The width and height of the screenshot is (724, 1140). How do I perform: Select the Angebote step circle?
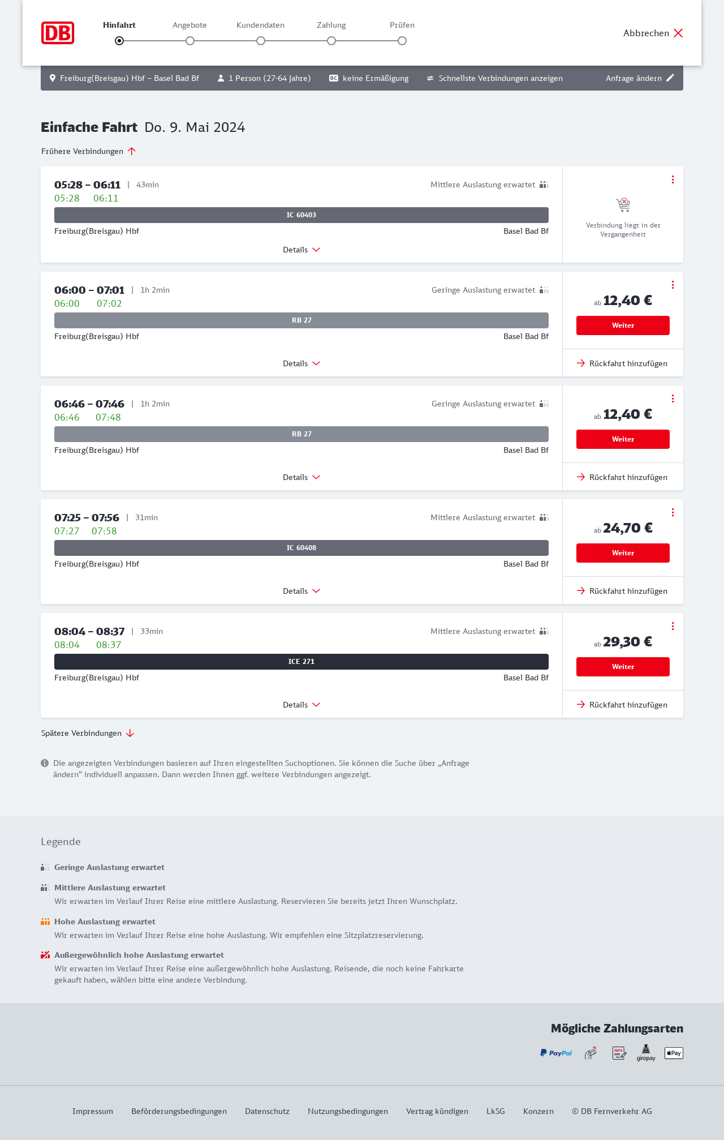pyautogui.click(x=190, y=41)
